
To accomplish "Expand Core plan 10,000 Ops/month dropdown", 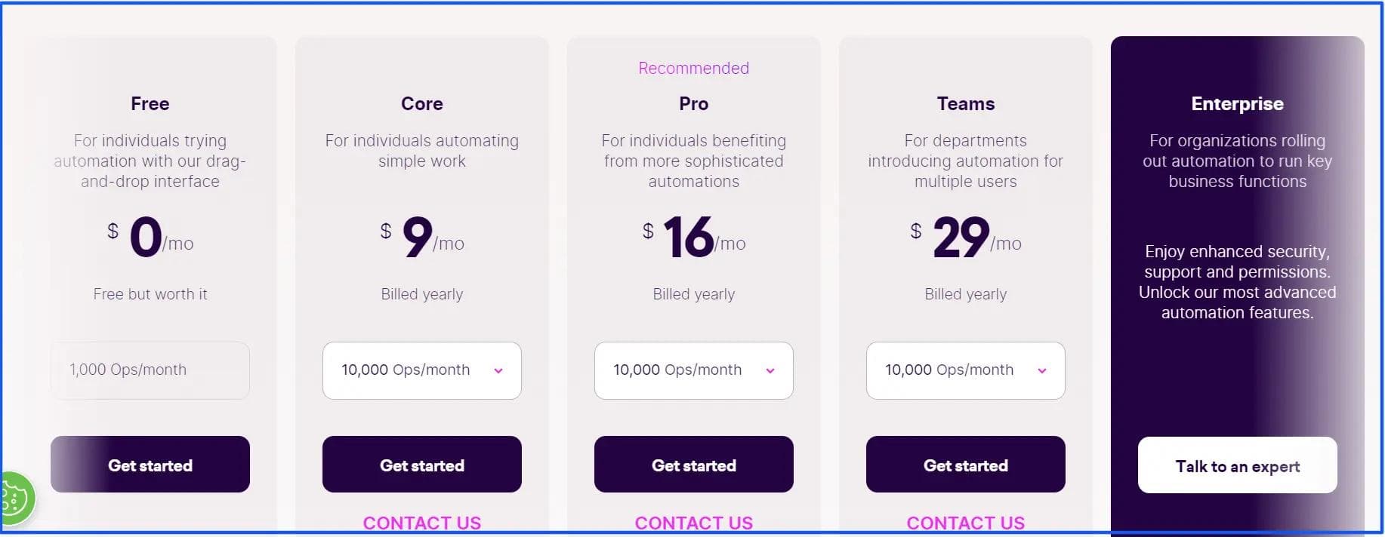I will (422, 370).
